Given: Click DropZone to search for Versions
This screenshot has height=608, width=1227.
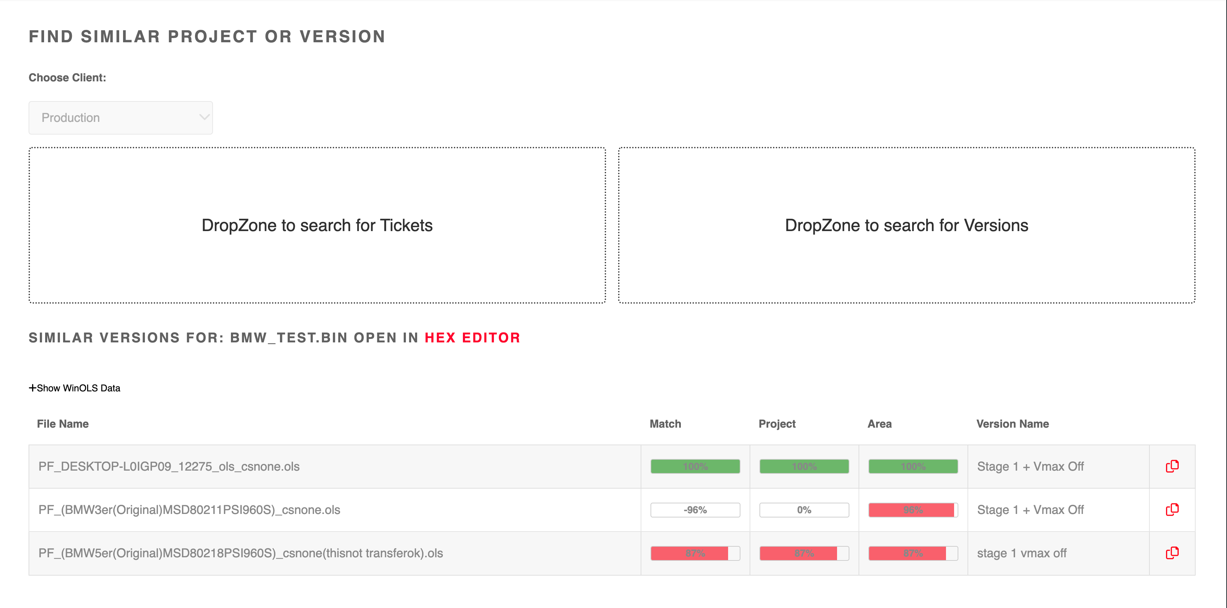Looking at the screenshot, I should (x=906, y=225).
